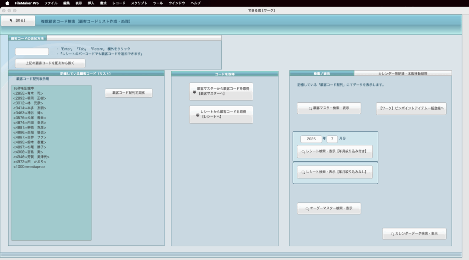Click magnifier icon on レシート検索・表示【年月絞り込みなし】
This screenshot has height=260, width=469.
(303, 172)
